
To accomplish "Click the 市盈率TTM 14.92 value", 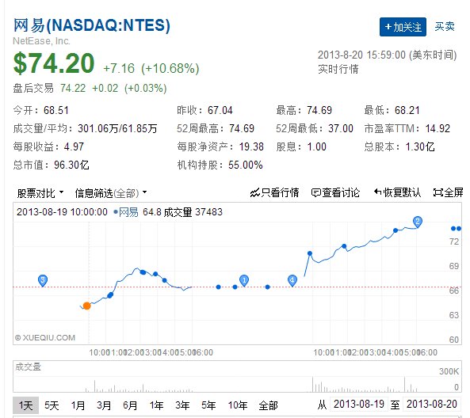I will click(x=438, y=129).
